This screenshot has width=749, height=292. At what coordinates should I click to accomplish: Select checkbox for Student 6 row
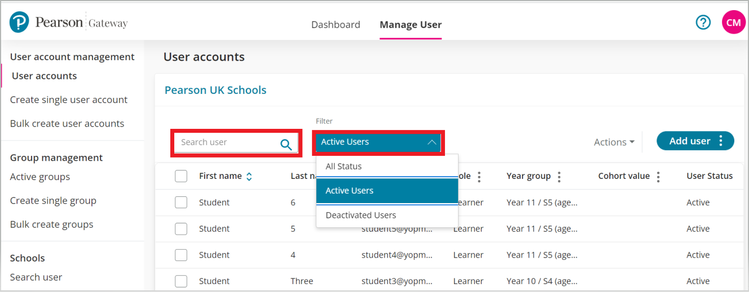pyautogui.click(x=181, y=203)
